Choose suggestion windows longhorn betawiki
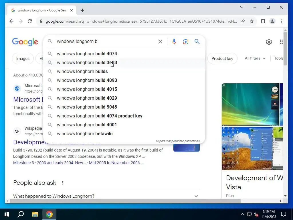Screen dimensions: 293x220 point(124,134)
